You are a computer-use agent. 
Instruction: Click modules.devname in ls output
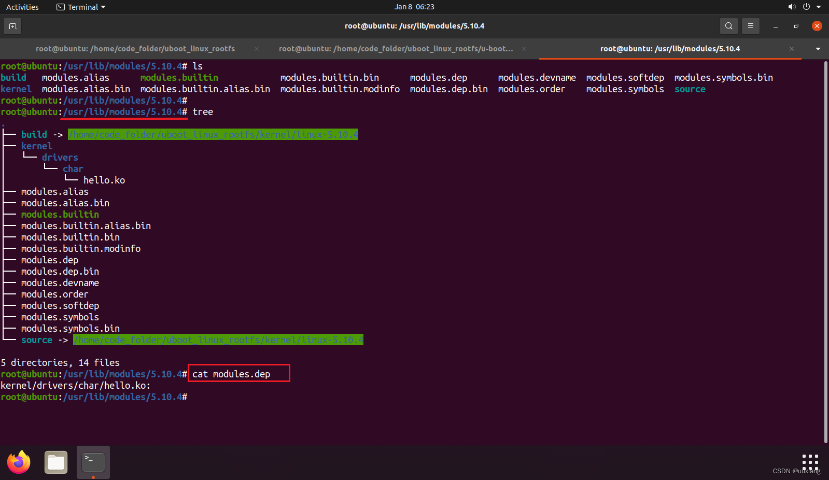click(537, 78)
